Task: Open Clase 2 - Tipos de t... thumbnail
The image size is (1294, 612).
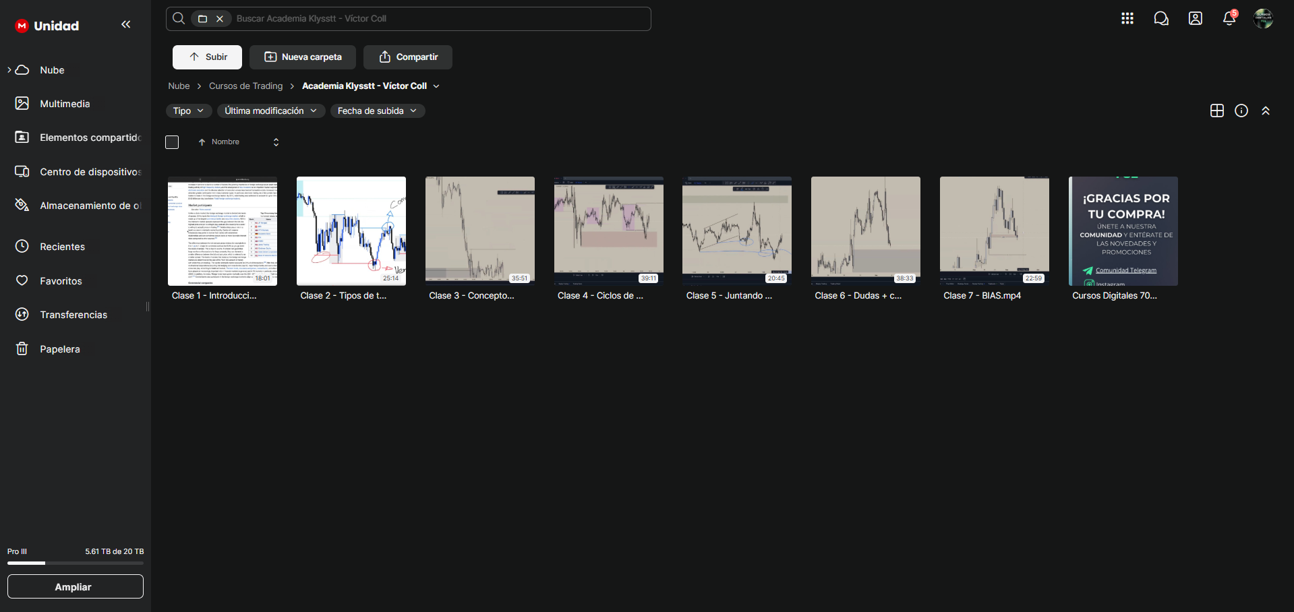Action: [351, 231]
